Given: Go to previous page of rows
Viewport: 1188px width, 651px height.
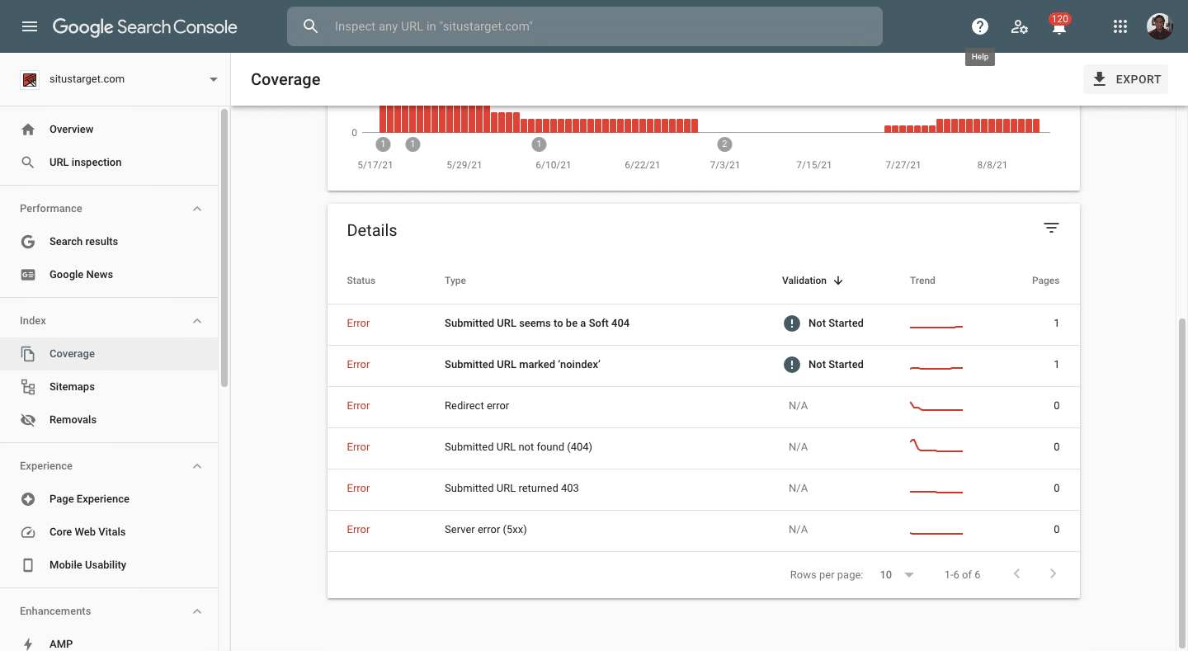Looking at the screenshot, I should coord(1016,574).
